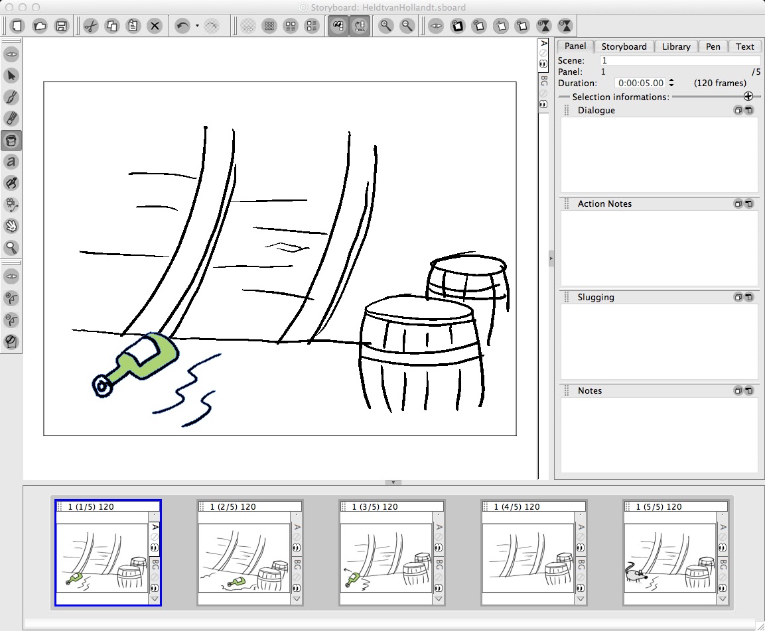Select the Brush tool in left toolbar
765x631 pixels.
tap(12, 97)
